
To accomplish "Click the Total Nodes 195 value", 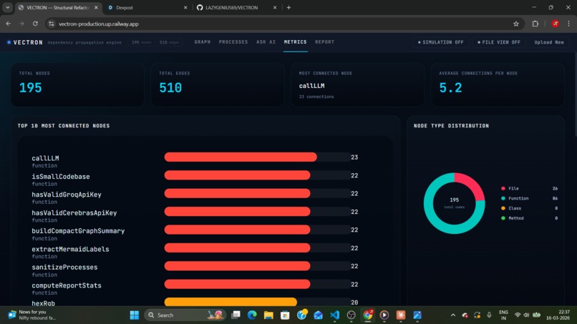I will (31, 88).
